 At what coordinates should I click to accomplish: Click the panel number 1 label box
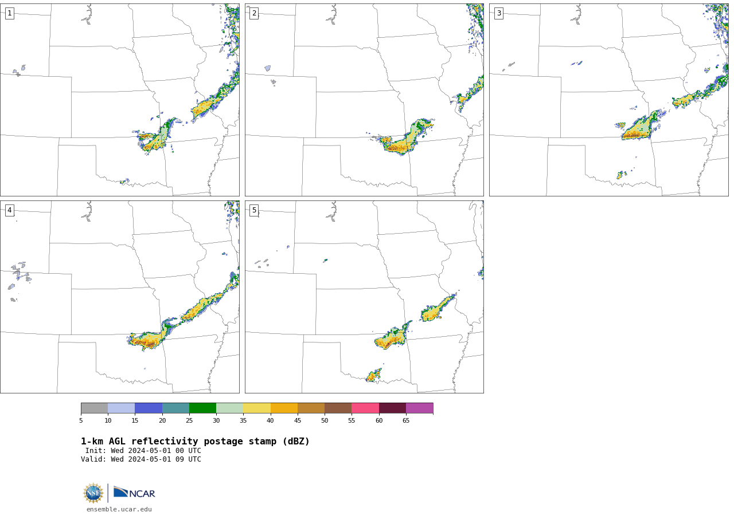[9, 13]
